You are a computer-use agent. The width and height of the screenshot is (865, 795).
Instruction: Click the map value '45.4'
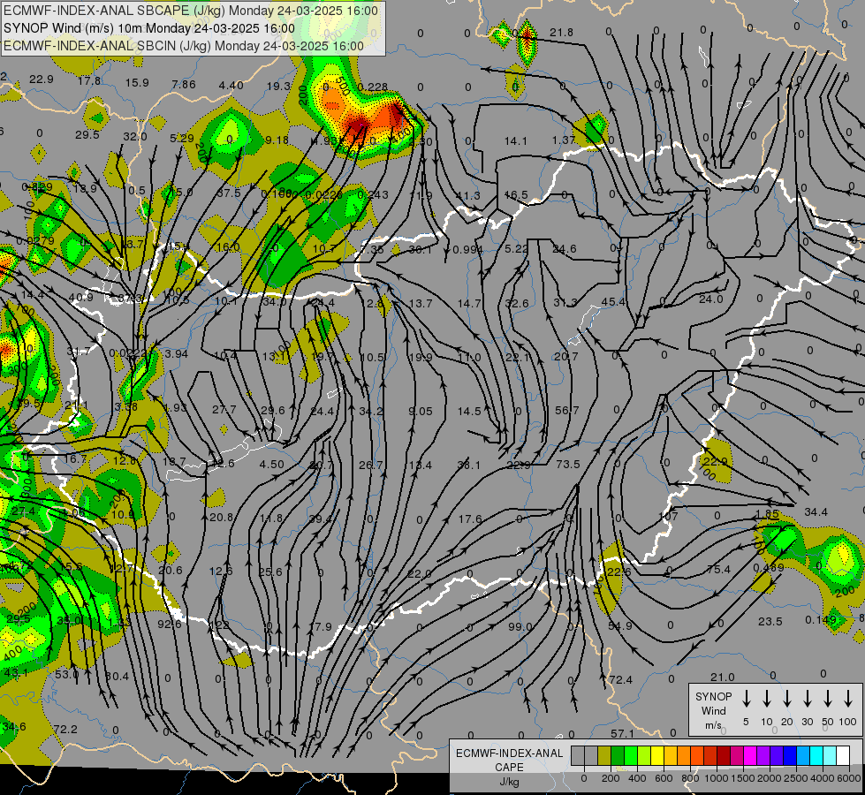tap(613, 302)
